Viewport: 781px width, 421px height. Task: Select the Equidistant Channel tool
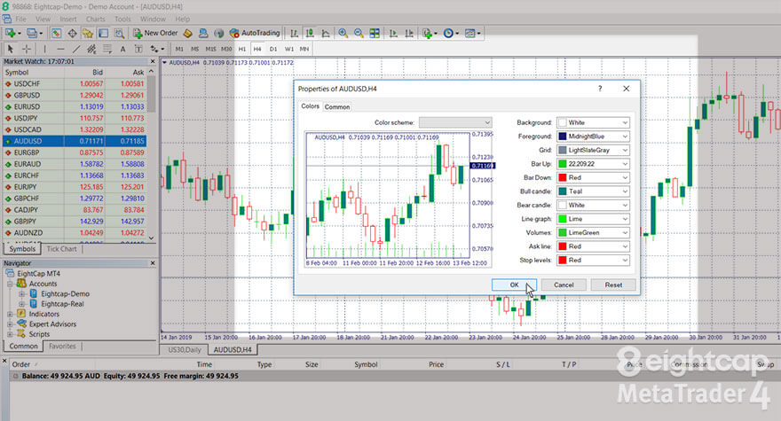(x=91, y=49)
